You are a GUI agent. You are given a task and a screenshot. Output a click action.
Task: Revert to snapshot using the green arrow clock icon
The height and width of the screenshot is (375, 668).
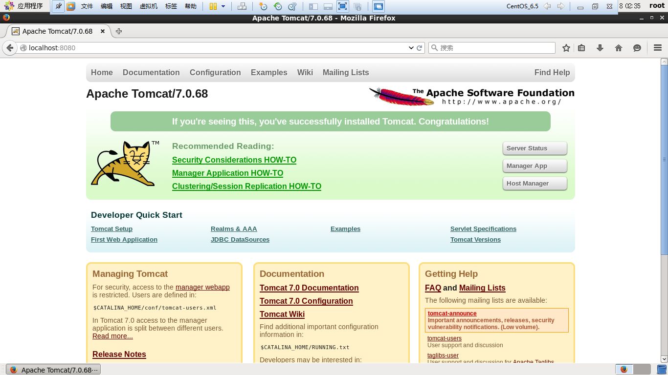click(x=278, y=6)
